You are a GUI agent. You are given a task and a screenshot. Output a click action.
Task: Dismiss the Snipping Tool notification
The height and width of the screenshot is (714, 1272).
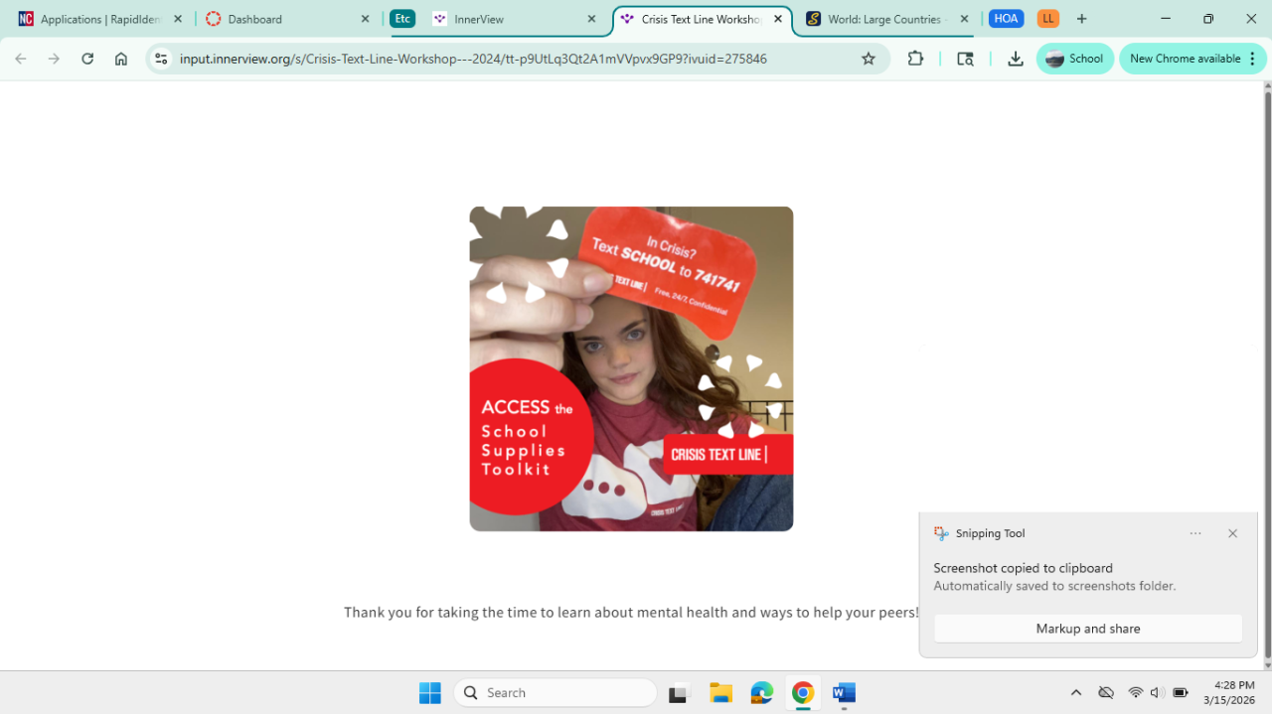click(x=1233, y=533)
